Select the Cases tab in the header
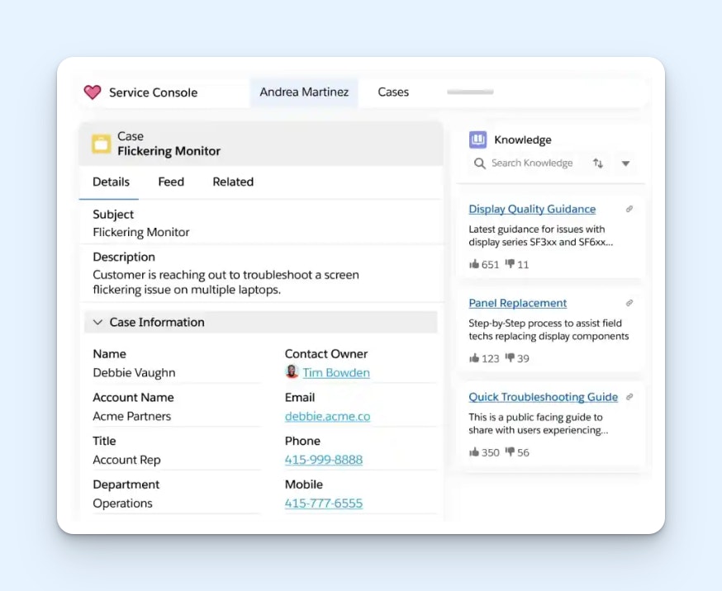 [393, 92]
